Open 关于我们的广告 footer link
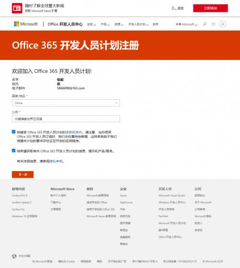240x268 pixels. (x=117, y=261)
